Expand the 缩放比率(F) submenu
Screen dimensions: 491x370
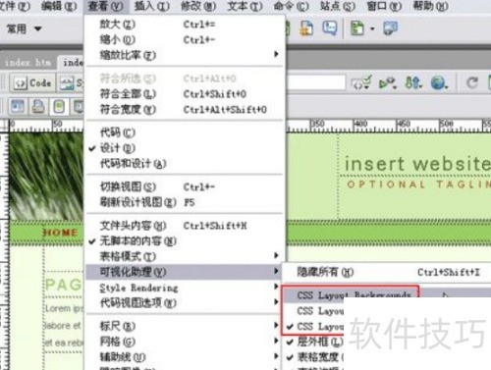coord(185,55)
